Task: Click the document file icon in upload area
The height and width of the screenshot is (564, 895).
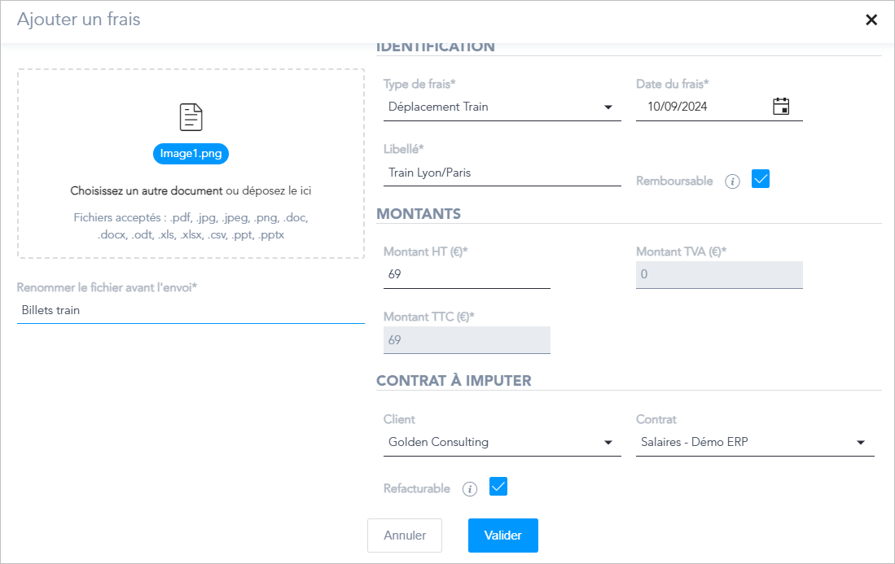Action: [x=191, y=117]
